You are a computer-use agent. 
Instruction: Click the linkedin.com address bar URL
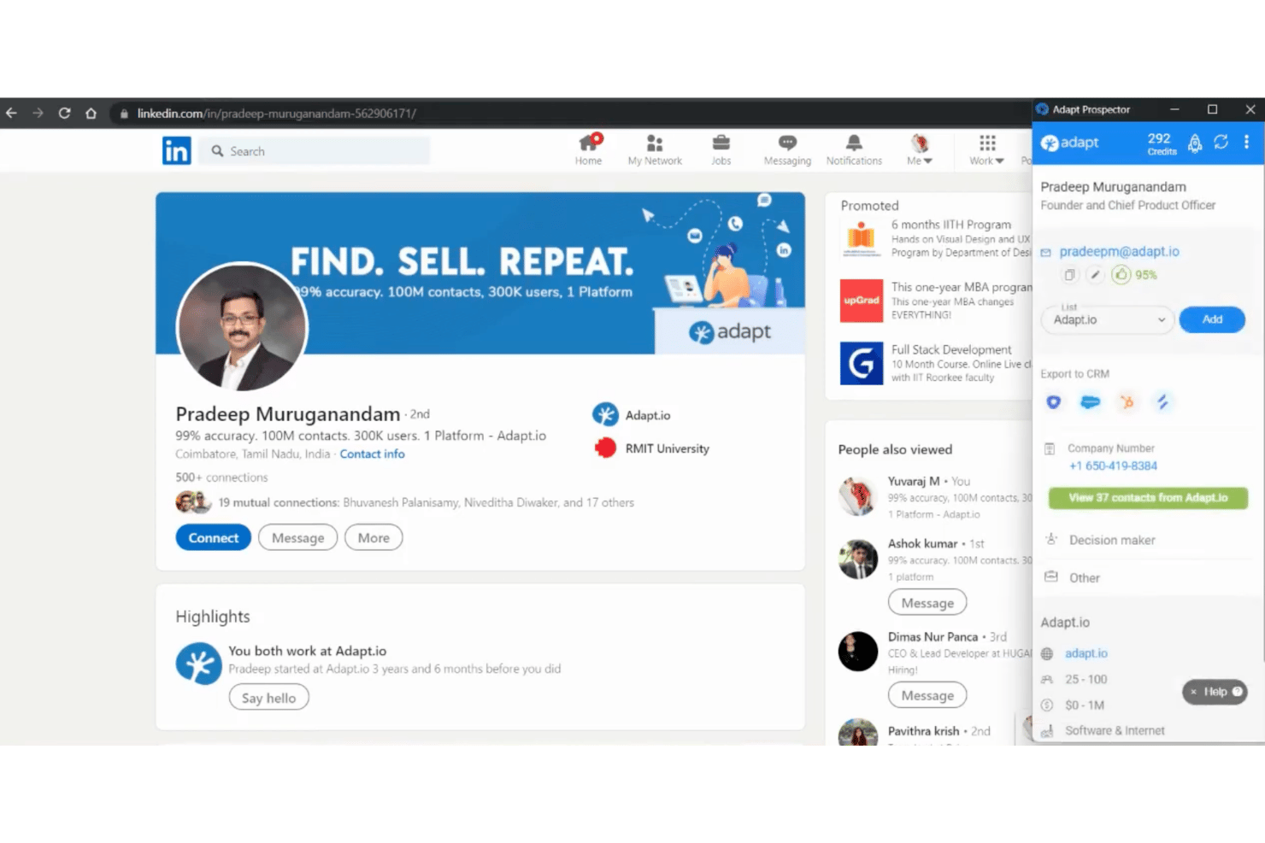pos(276,114)
